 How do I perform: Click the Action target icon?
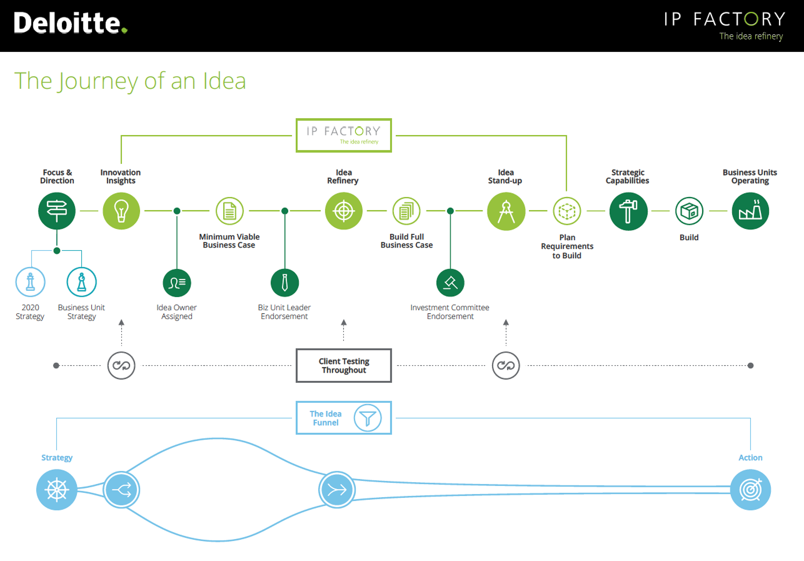tap(750, 489)
